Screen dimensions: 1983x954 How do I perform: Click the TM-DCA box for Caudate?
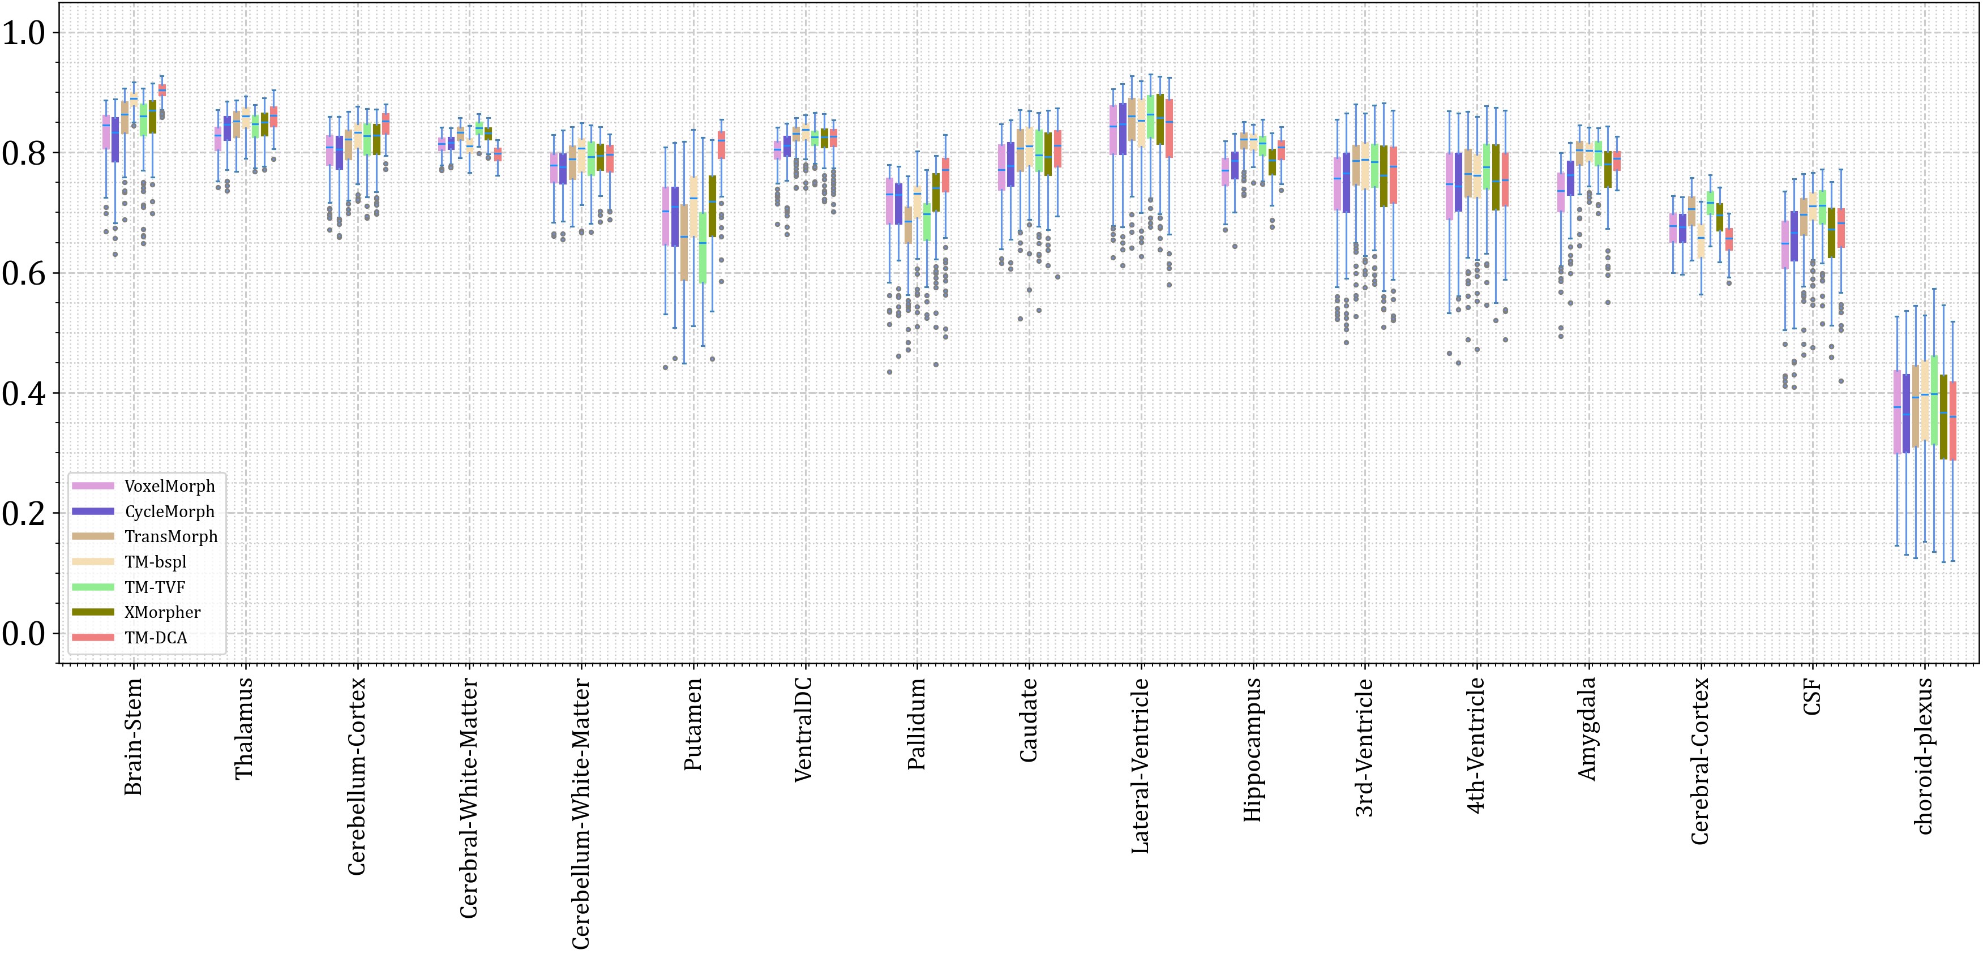click(1057, 148)
